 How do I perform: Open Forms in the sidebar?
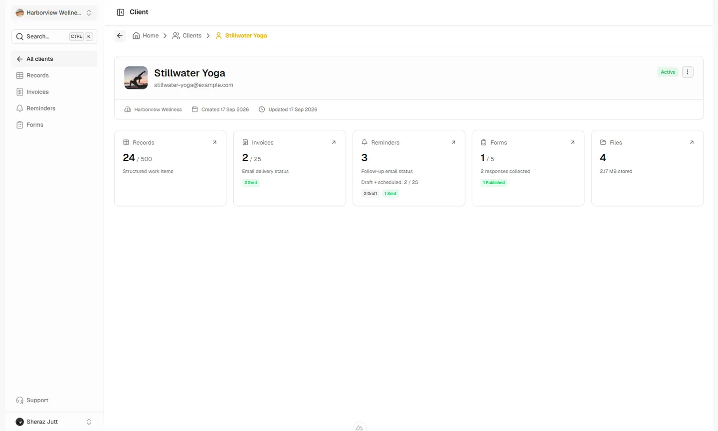[x=54, y=125]
